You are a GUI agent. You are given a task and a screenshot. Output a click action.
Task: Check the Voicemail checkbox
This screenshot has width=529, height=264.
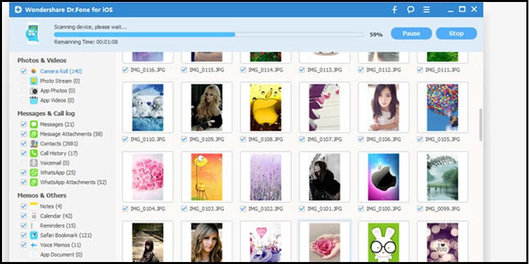(x=23, y=163)
